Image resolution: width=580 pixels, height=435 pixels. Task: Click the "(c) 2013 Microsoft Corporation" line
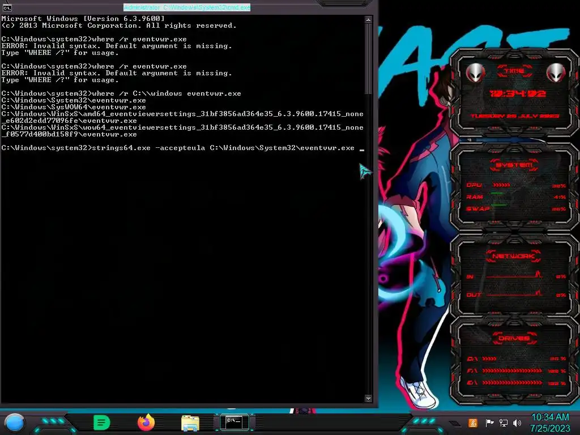tap(119, 25)
